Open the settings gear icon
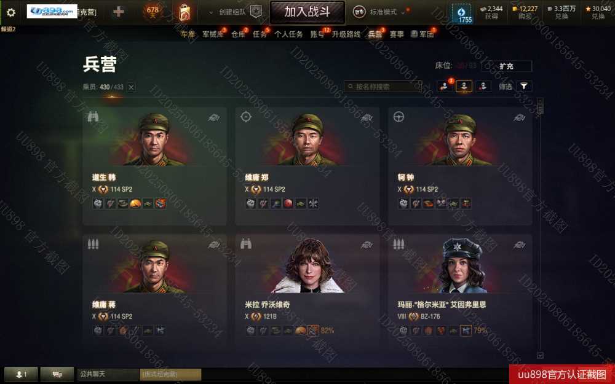Screen dimensions: 615x384 pyautogui.click(x=11, y=12)
